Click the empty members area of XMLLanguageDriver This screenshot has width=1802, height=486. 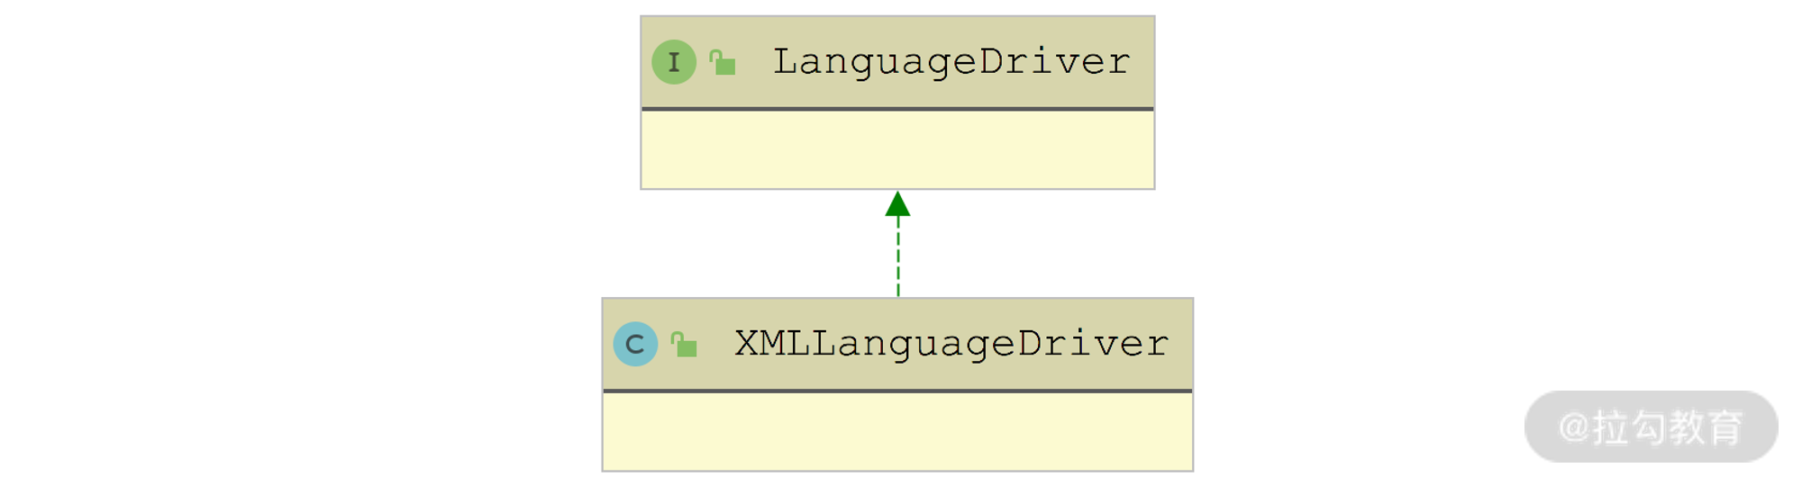tap(897, 431)
